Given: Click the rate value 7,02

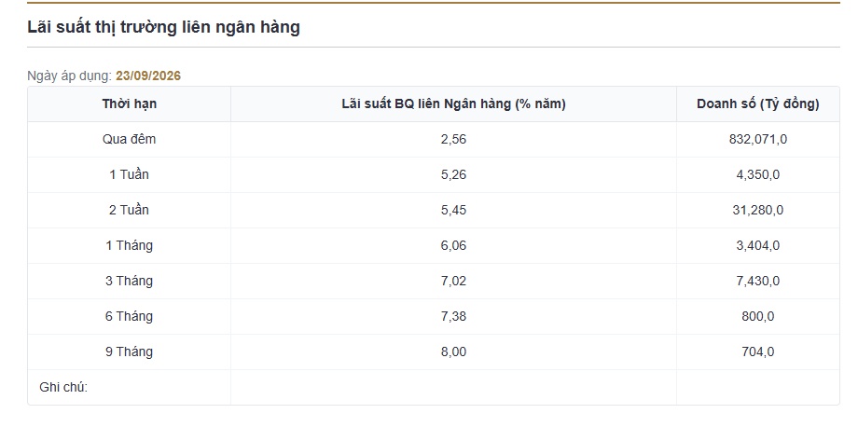Looking at the screenshot, I should pyautogui.click(x=453, y=281).
